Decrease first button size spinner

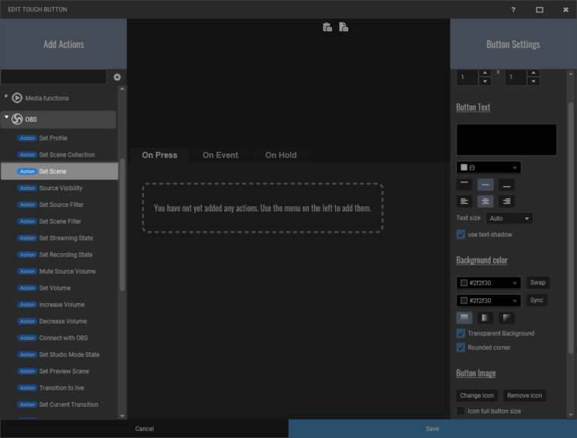pos(485,81)
